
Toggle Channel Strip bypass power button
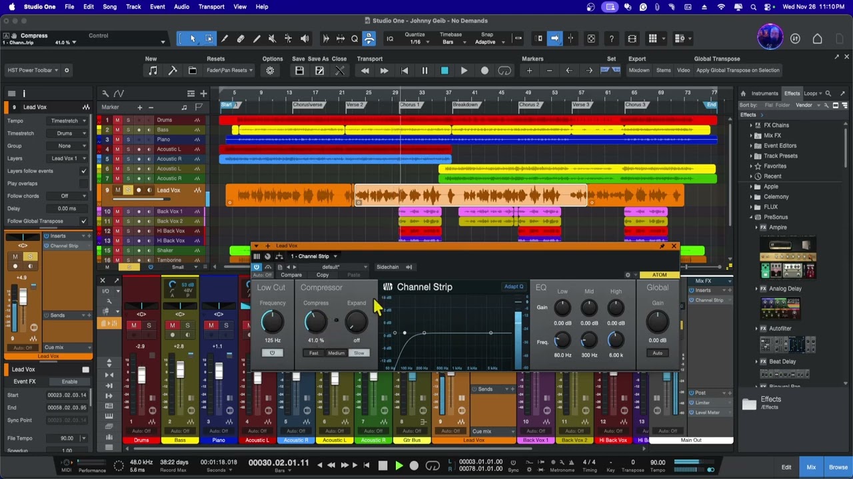(x=257, y=267)
